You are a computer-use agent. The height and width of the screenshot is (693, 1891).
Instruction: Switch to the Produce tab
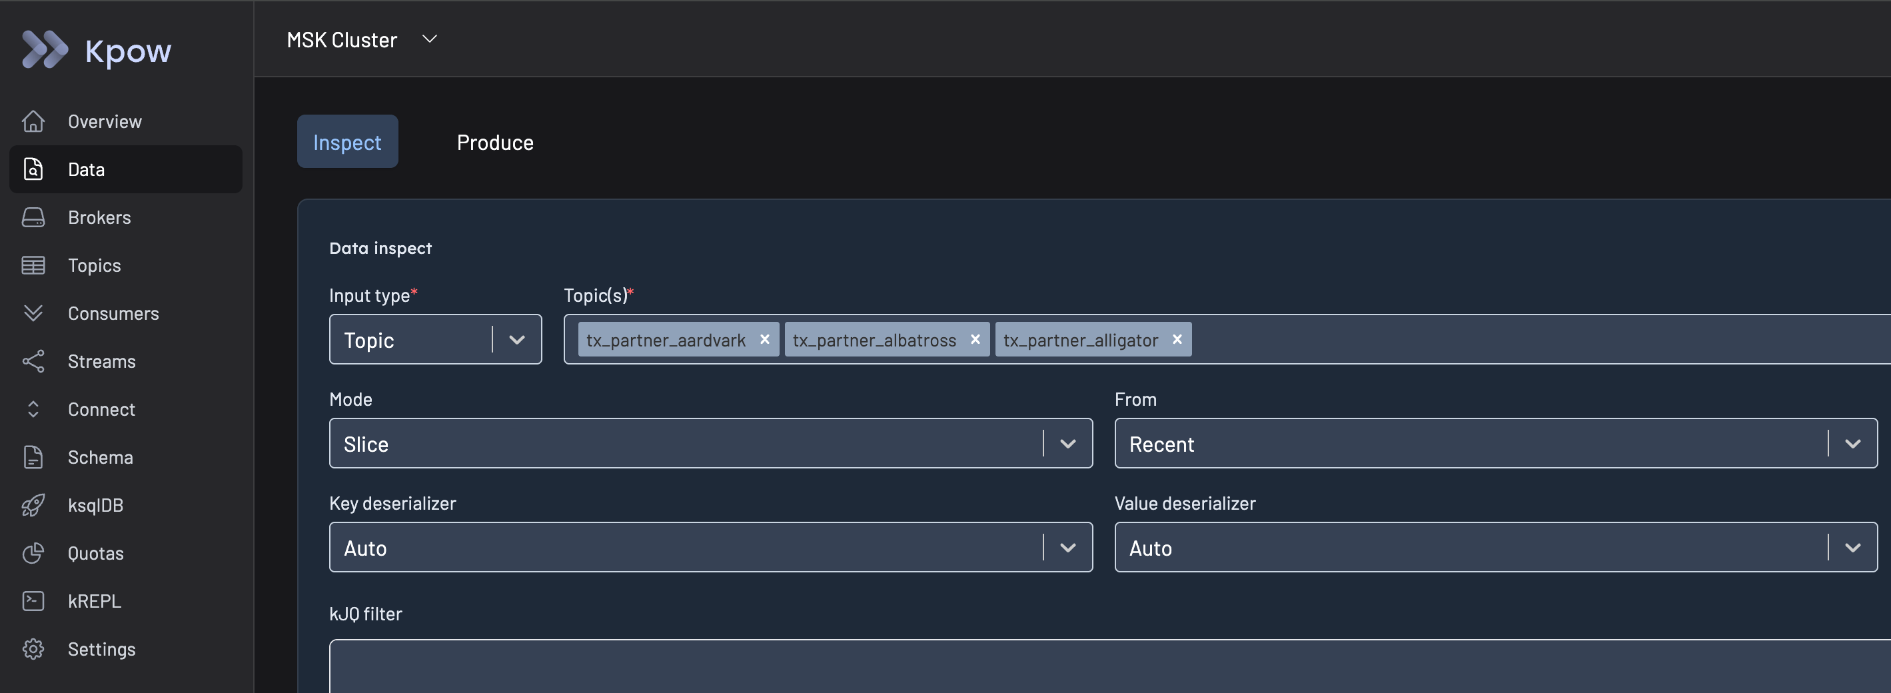[495, 142]
